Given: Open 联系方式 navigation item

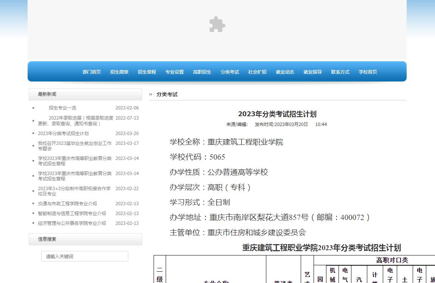Looking at the screenshot, I should pos(340,72).
